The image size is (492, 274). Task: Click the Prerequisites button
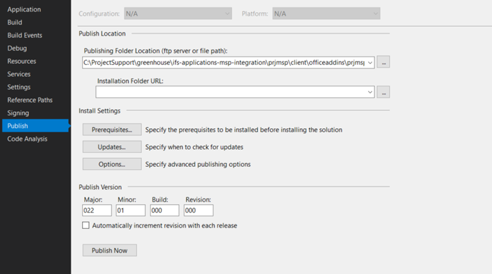point(112,130)
